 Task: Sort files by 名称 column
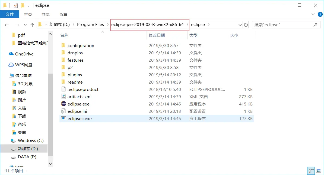pyautogui.click(x=64, y=35)
